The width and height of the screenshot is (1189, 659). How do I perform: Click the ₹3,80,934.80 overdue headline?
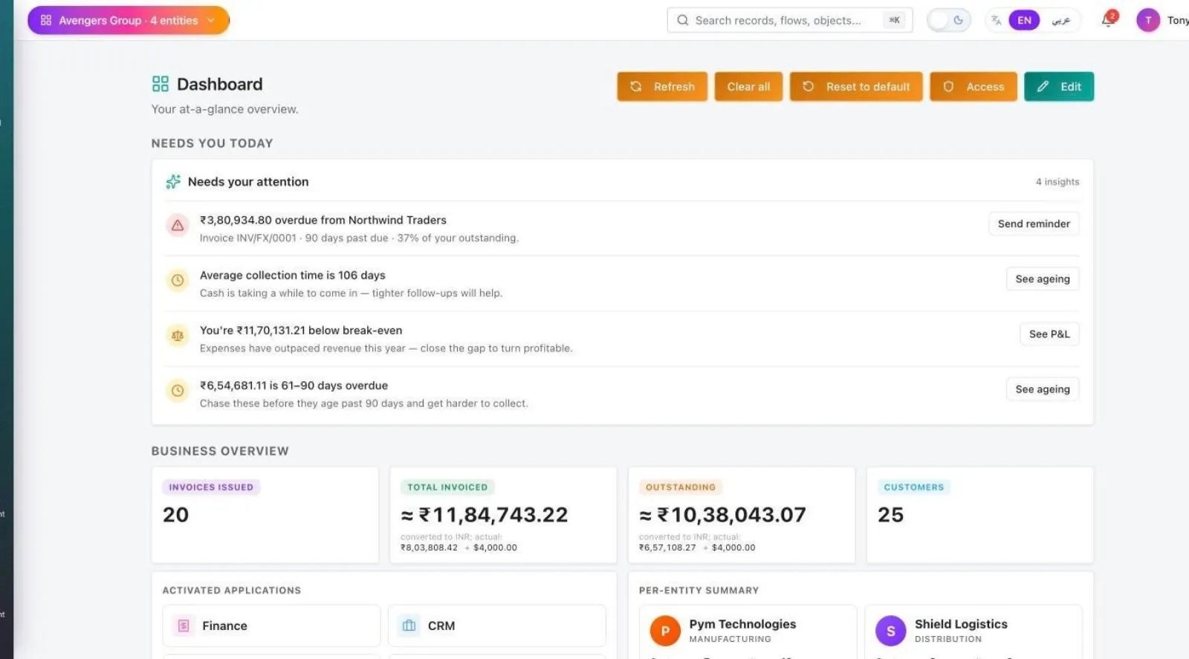[x=323, y=220]
